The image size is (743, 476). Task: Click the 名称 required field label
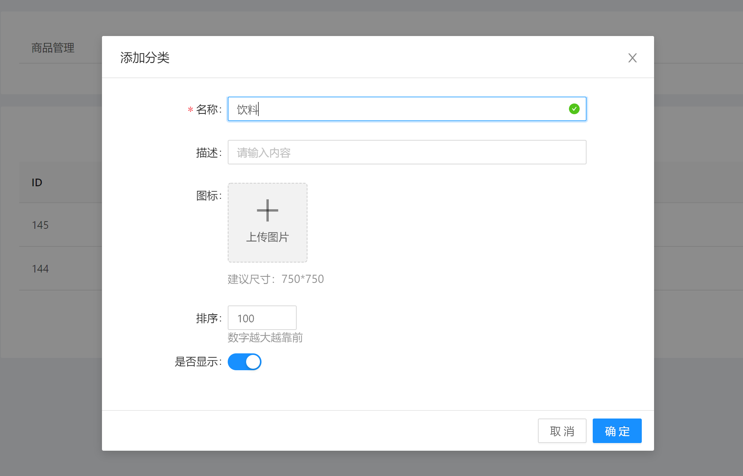point(208,110)
